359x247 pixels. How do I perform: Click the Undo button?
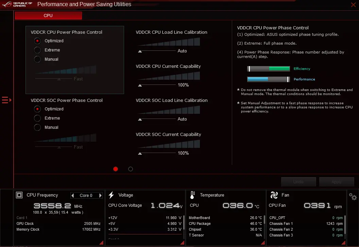298,182
